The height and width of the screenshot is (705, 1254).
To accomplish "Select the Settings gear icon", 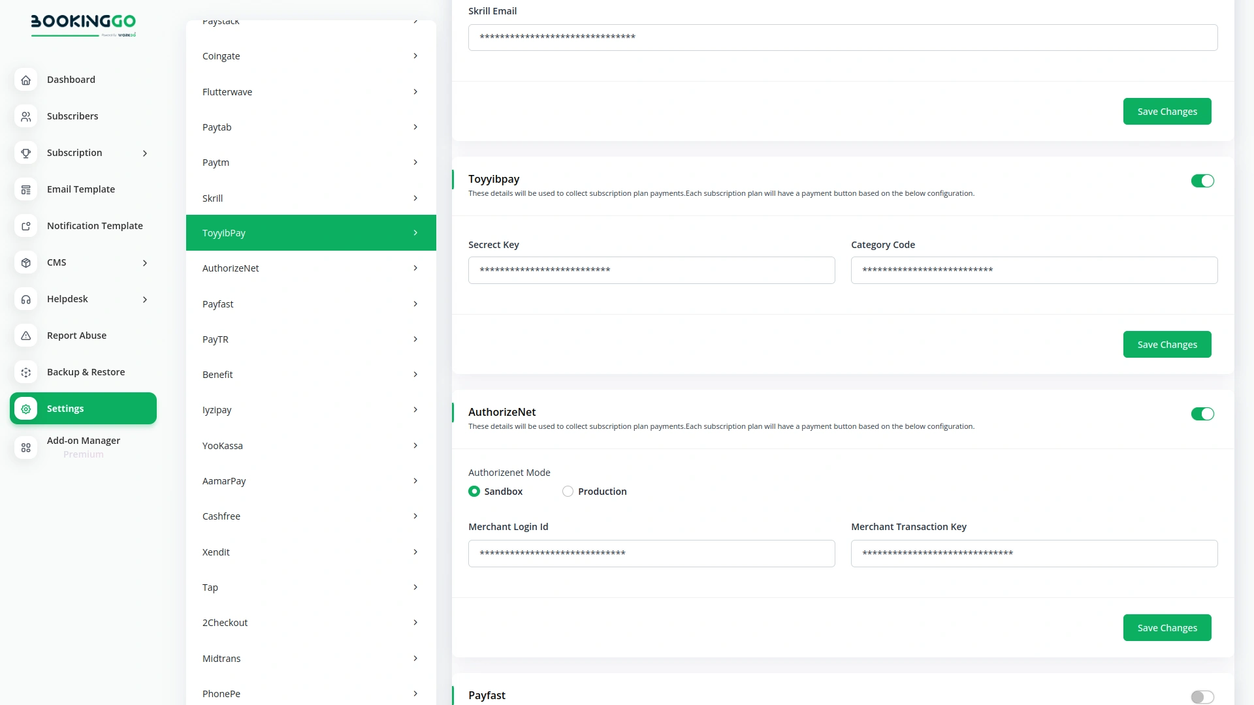I will point(26,409).
